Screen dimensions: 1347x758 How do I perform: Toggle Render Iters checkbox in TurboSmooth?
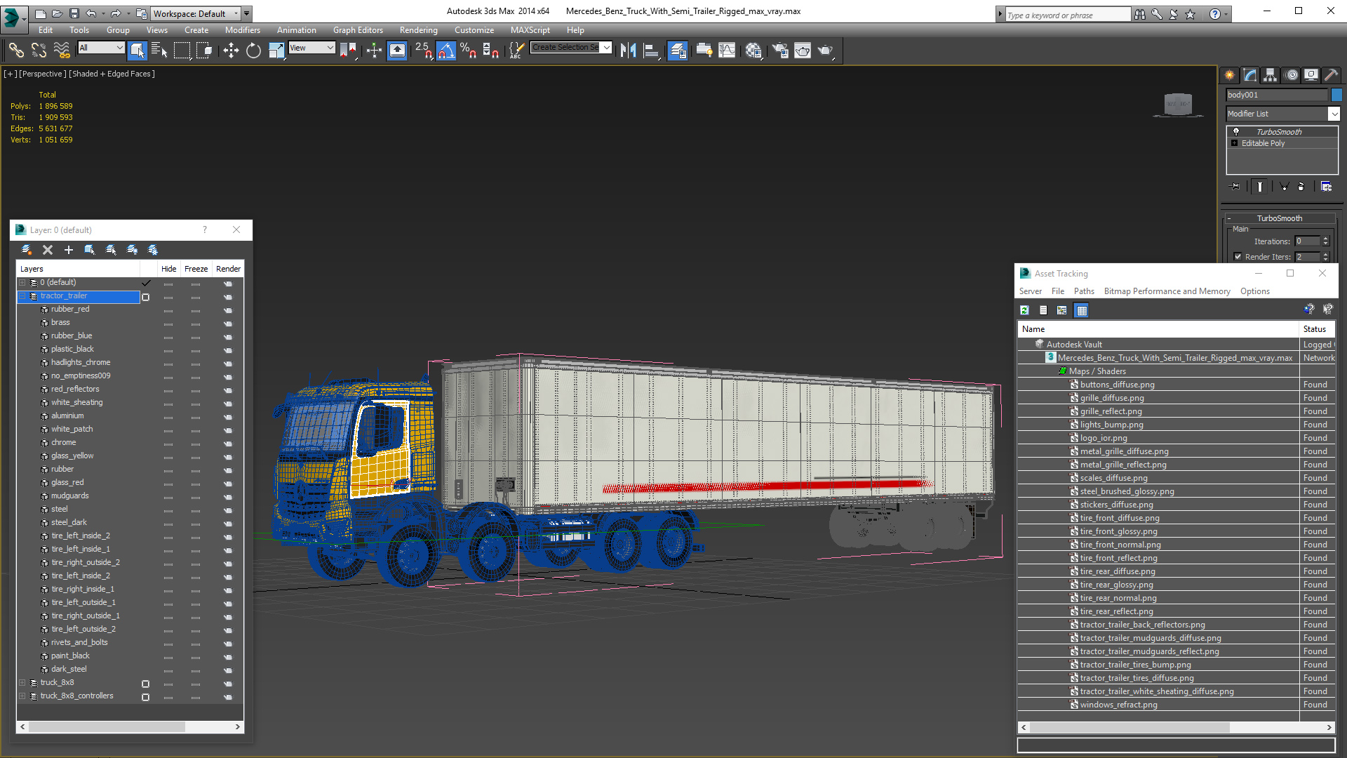[1238, 257]
